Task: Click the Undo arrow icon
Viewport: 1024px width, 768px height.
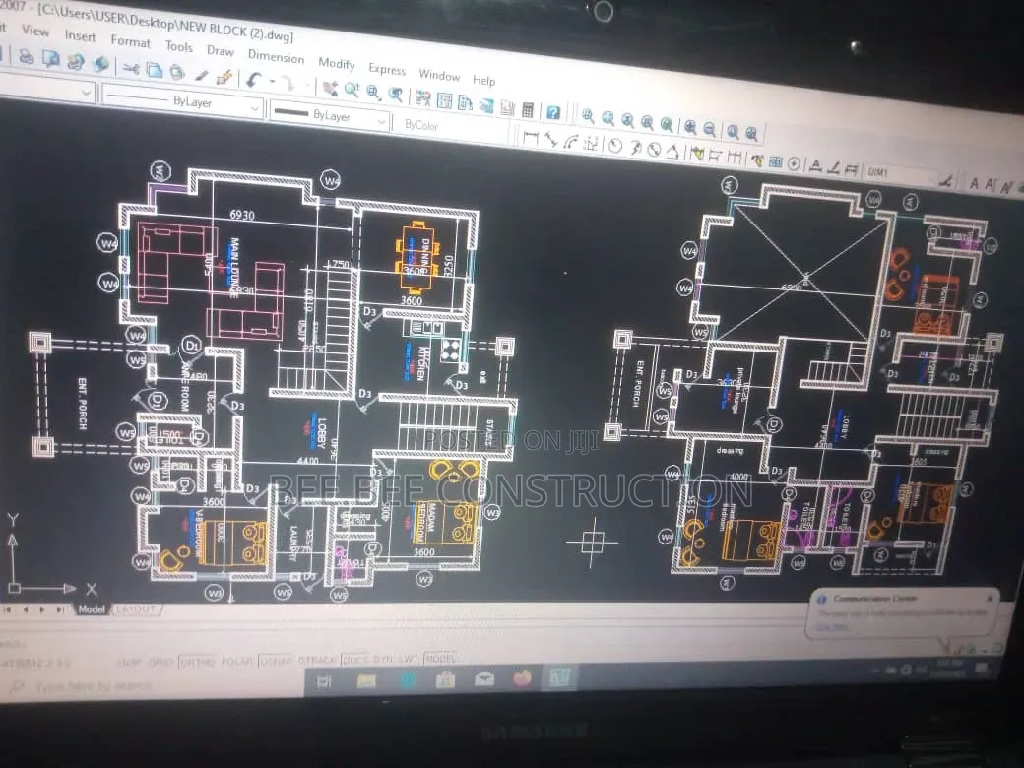Action: pos(253,80)
